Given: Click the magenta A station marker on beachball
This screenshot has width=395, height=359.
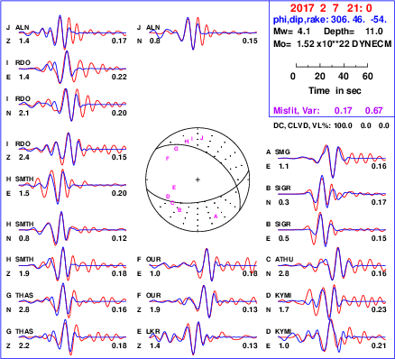Looking at the screenshot, I should (216, 216).
